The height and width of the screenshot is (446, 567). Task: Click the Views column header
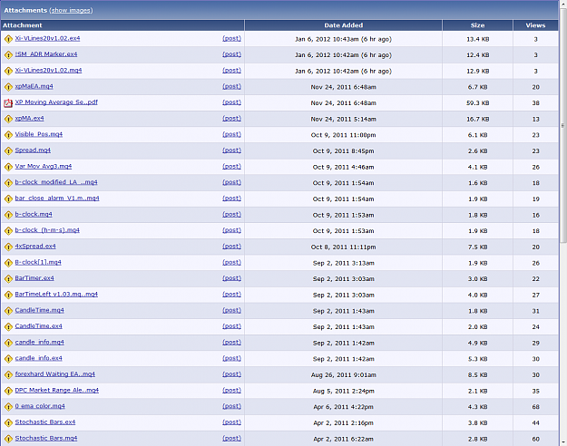(x=535, y=25)
